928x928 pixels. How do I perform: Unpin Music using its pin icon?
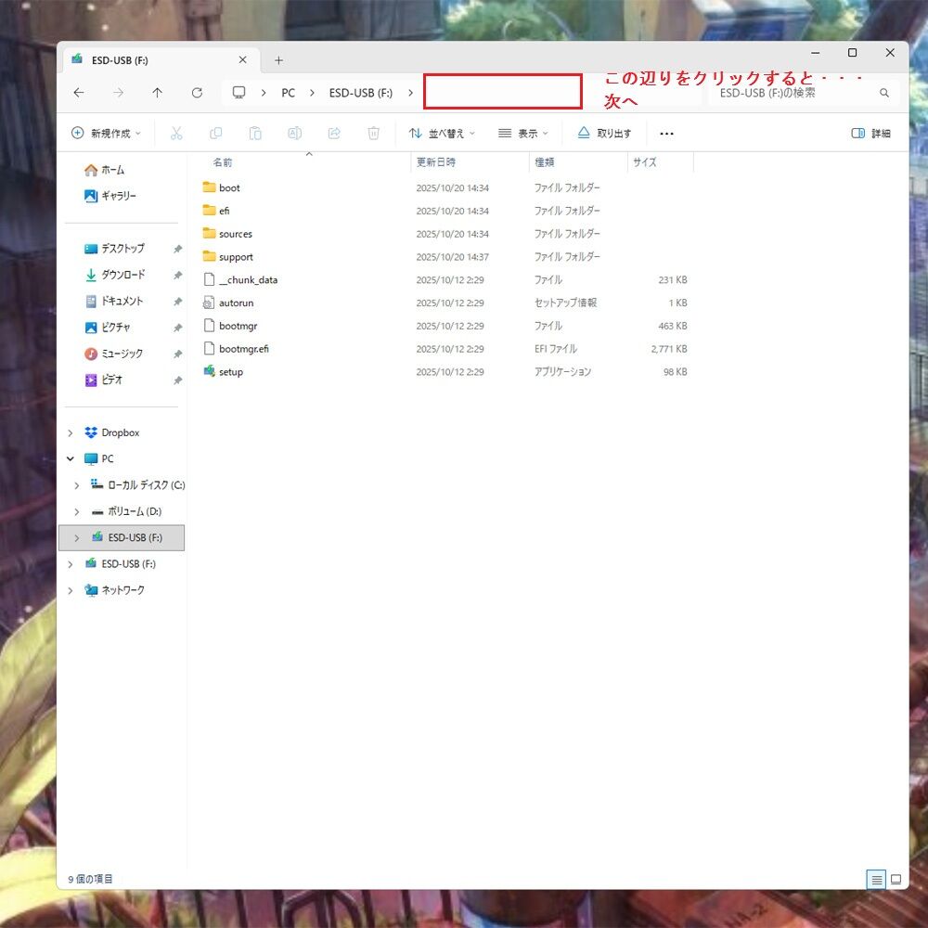(177, 354)
